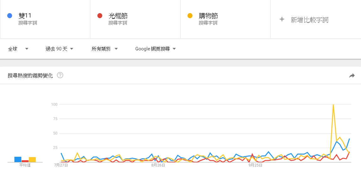Click the yellow dot beside 購物節
Screen dimensions: 361x189
pyautogui.click(x=190, y=16)
